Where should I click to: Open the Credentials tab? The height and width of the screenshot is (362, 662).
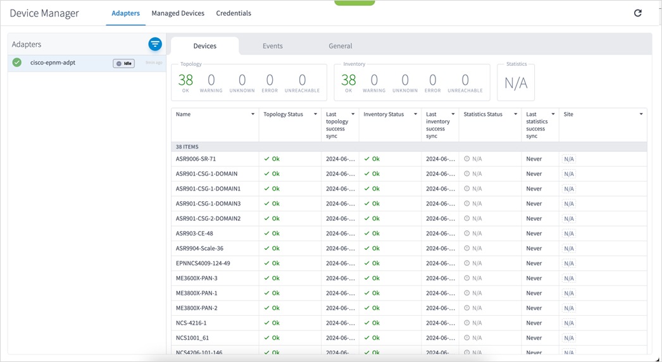pos(234,13)
